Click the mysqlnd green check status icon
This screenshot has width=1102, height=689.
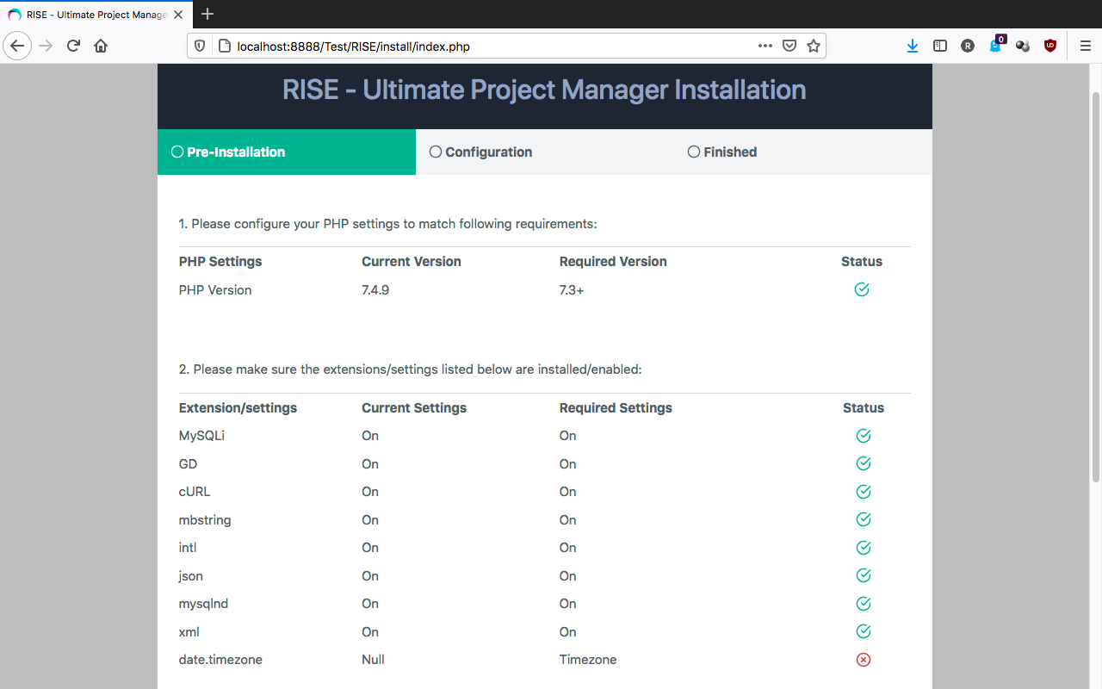point(864,604)
